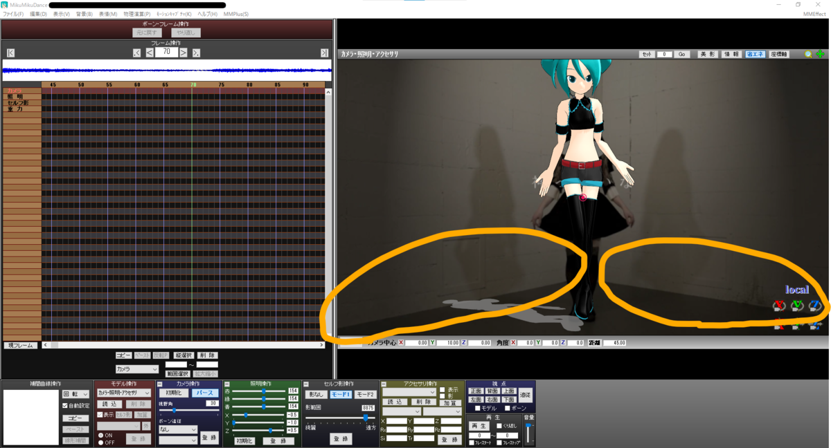
Task: Toggle モデル checkbox in 視点 panel
Action: [x=476, y=409]
